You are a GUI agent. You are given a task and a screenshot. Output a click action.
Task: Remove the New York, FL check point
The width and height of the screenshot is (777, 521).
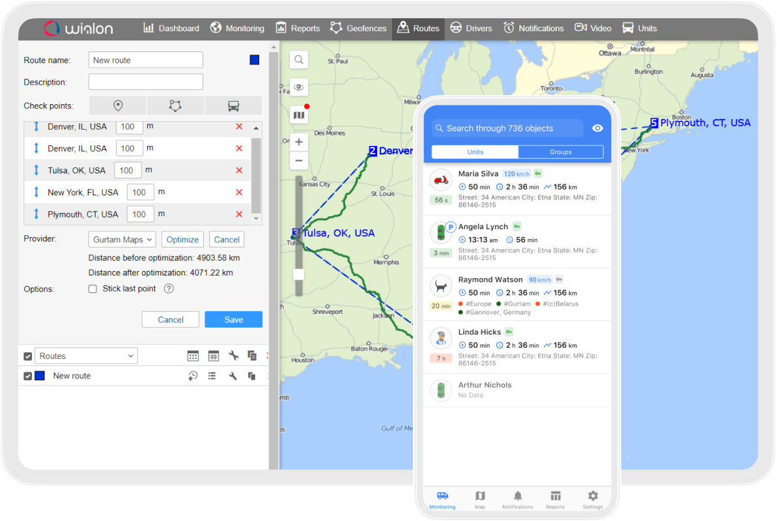(239, 192)
